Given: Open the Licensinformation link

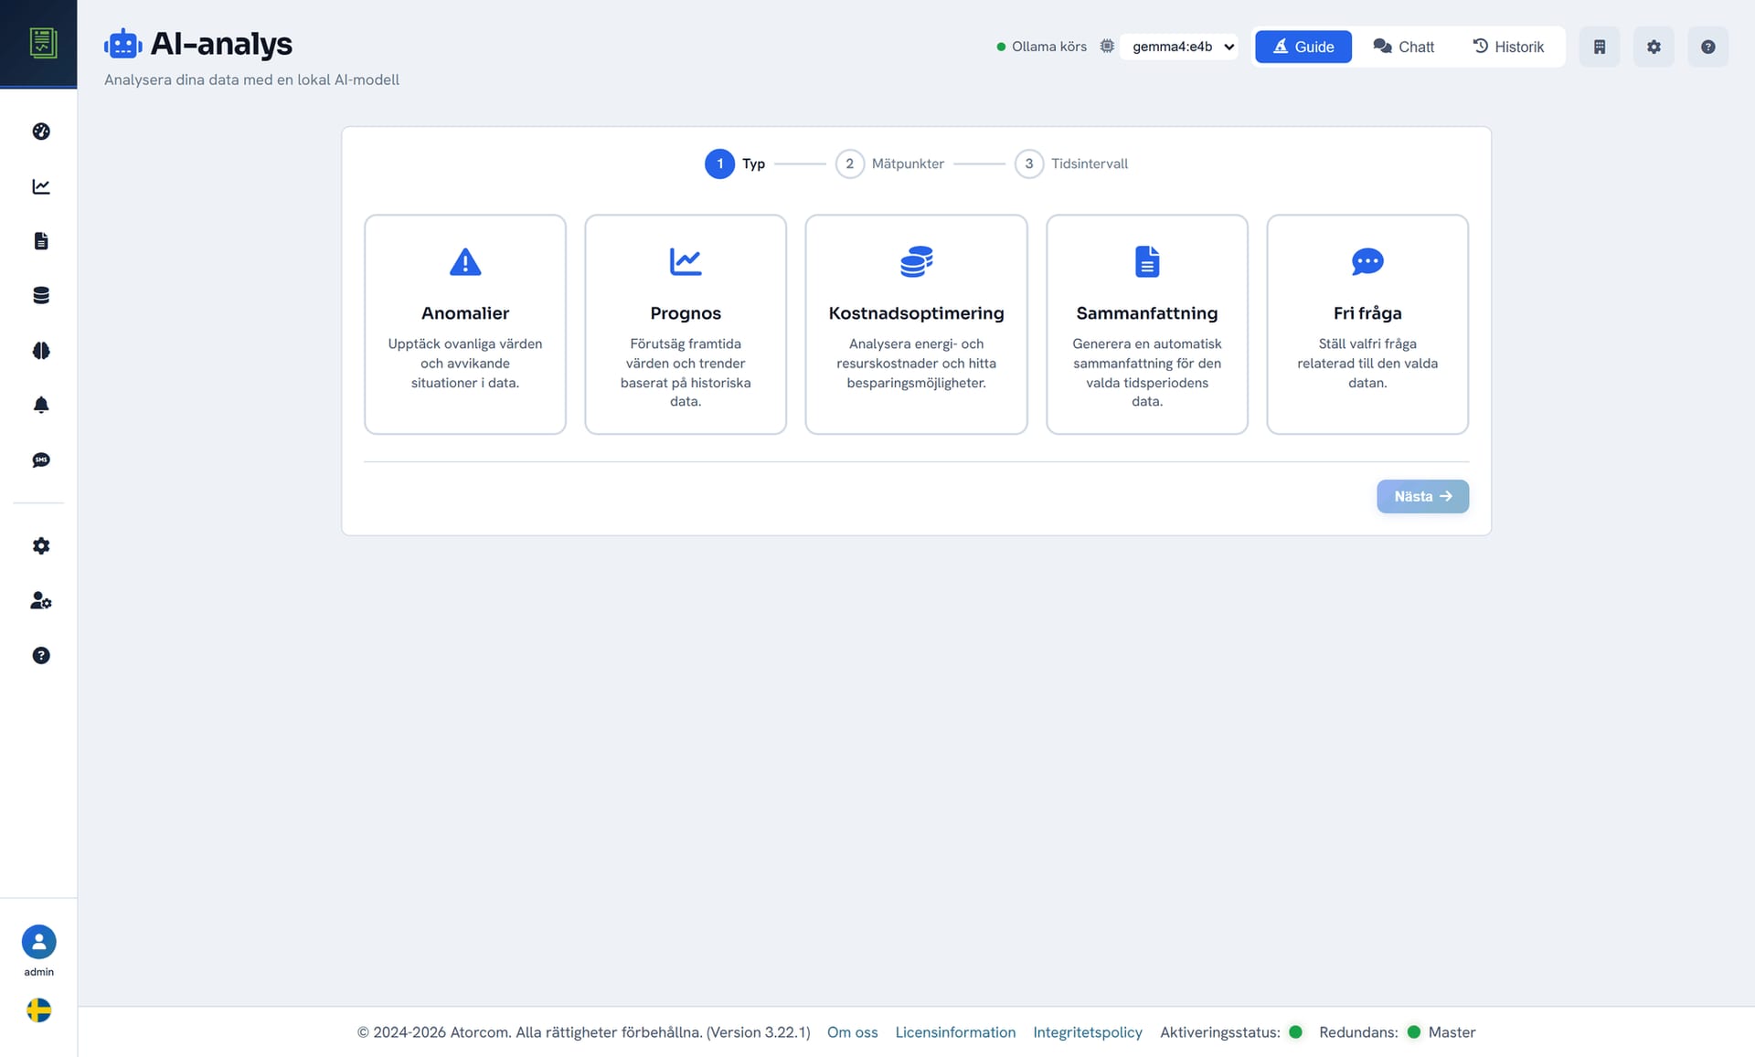Looking at the screenshot, I should click(955, 1032).
